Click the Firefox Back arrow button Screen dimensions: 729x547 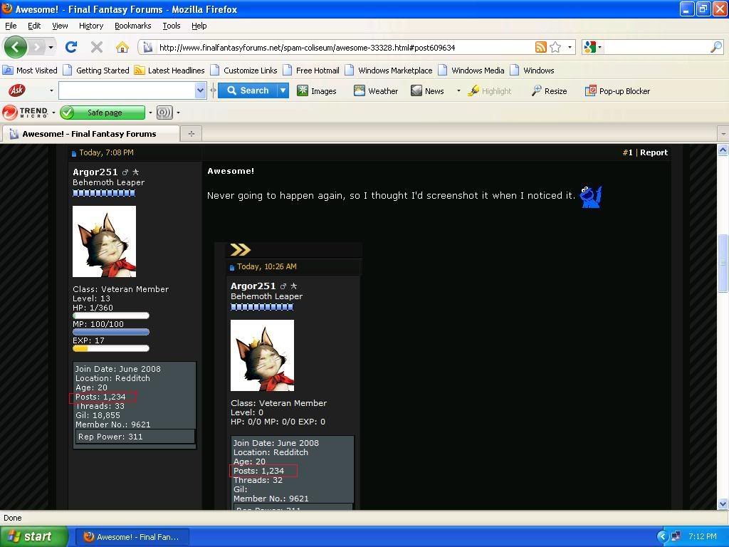click(x=16, y=48)
